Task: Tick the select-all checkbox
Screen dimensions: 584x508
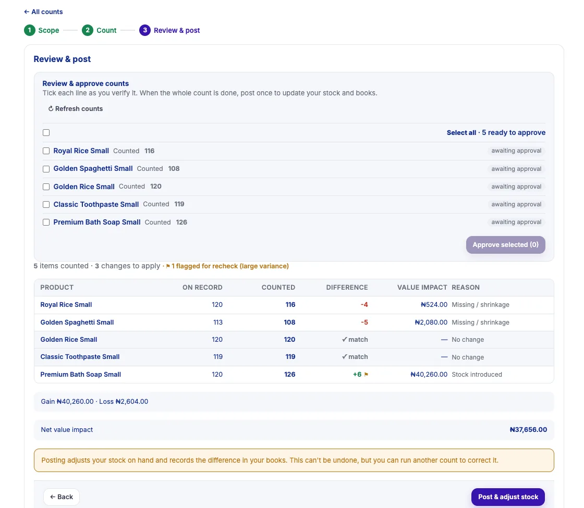Action: pyautogui.click(x=46, y=132)
